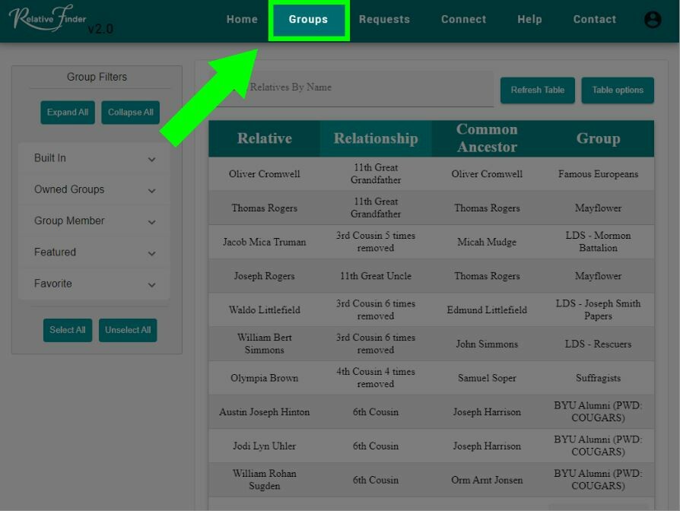Viewport: 680px width, 511px height.
Task: Select the Olympia Brown cell
Action: [x=265, y=378]
